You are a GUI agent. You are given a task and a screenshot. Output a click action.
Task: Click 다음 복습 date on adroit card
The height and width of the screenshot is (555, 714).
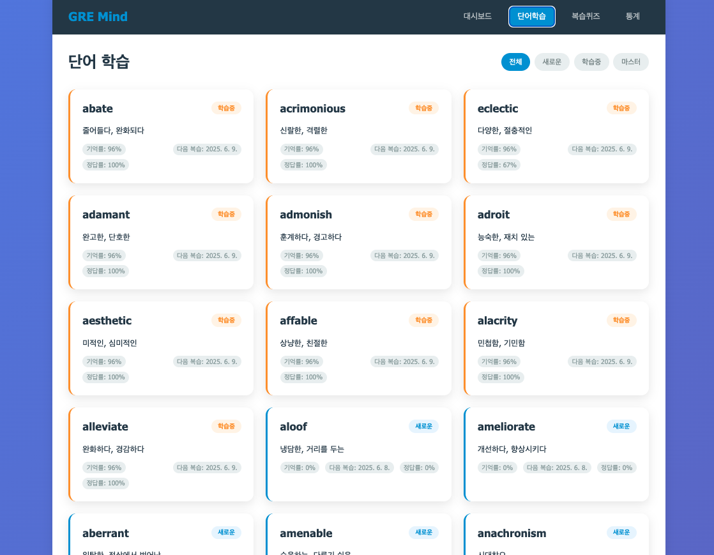click(602, 255)
